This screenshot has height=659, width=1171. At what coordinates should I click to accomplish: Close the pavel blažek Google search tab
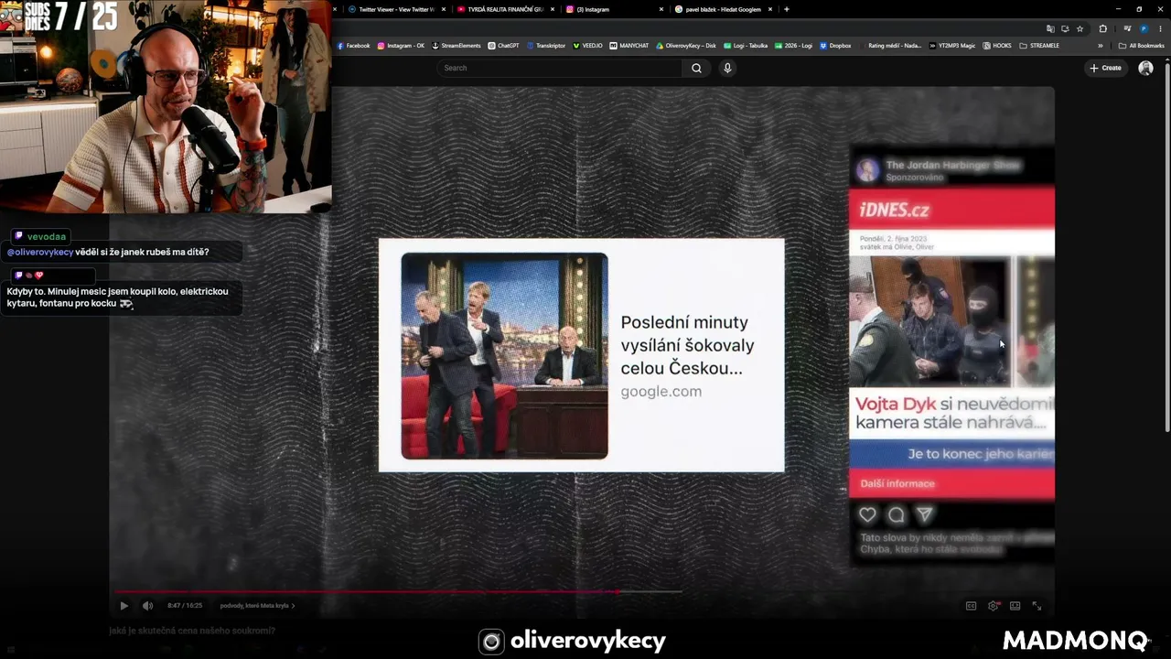point(770,9)
